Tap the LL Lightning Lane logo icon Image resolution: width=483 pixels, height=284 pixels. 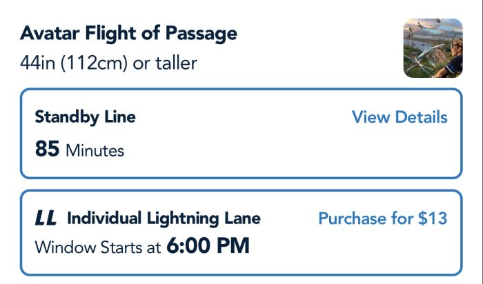pos(46,218)
